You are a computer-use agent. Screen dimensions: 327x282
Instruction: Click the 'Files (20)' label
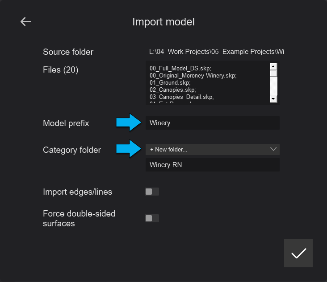[61, 69]
